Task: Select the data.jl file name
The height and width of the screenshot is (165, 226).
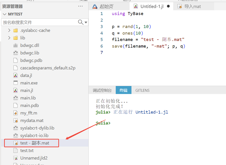Action: click(26, 75)
